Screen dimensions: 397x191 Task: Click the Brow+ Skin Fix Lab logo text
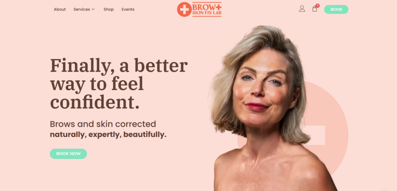coord(207,9)
